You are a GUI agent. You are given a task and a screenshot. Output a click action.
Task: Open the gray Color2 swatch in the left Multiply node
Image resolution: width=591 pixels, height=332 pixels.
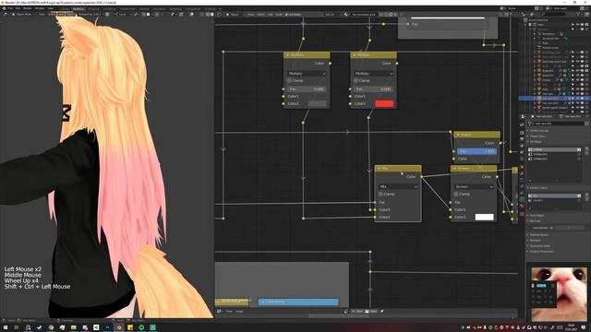pyautogui.click(x=318, y=103)
